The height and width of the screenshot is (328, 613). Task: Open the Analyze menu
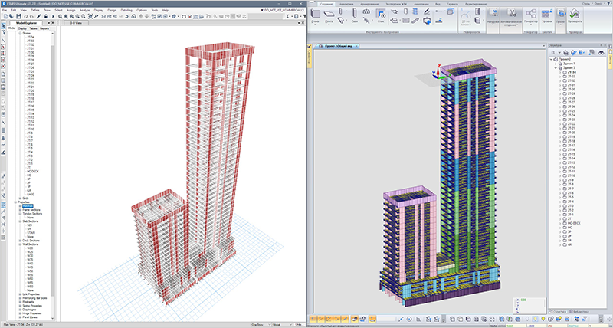pyautogui.click(x=84, y=10)
